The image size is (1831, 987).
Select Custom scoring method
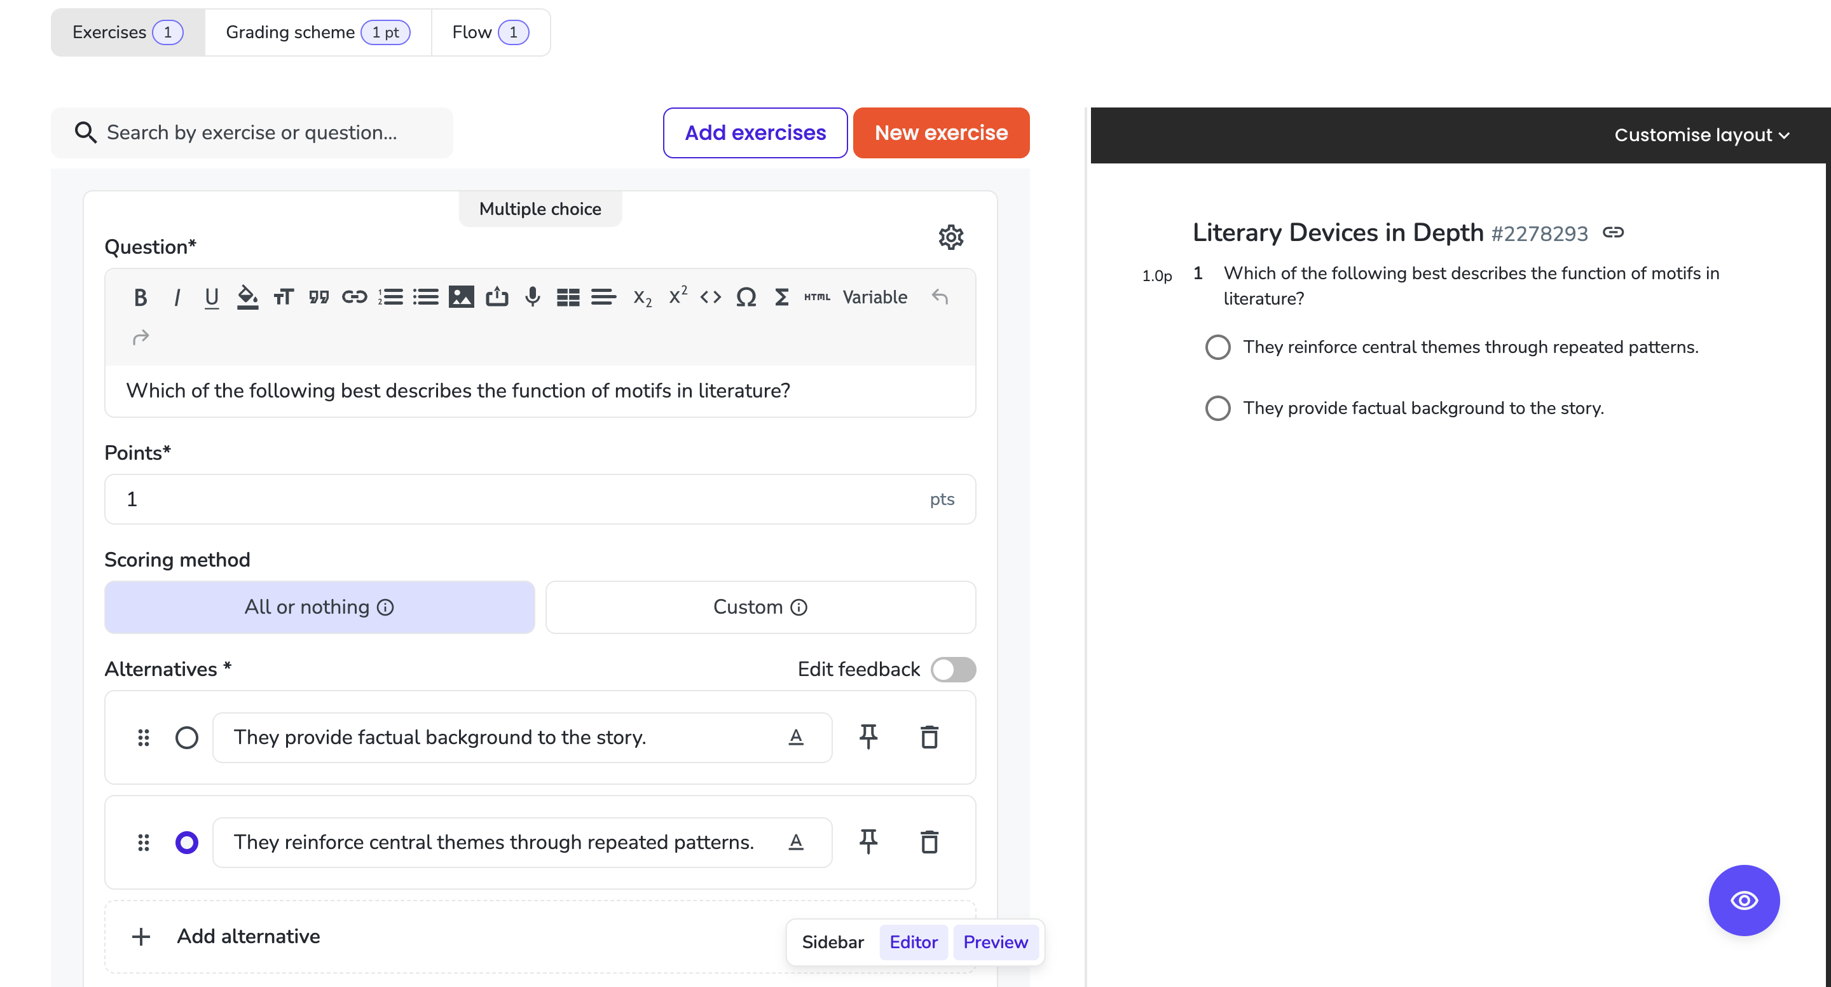click(760, 607)
